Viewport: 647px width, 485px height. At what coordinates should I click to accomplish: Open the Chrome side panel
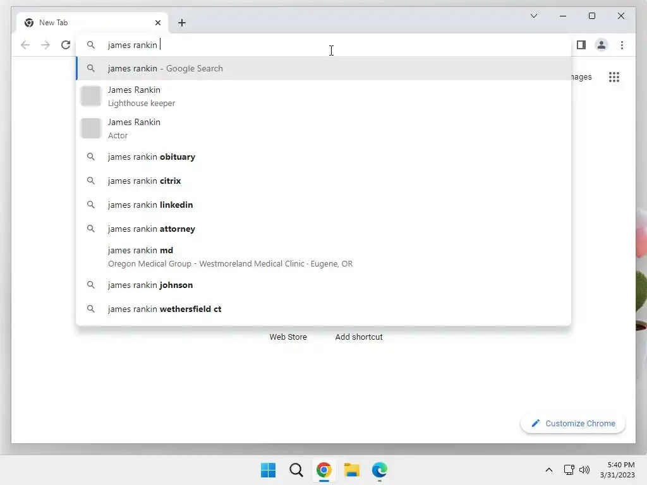tap(581, 45)
